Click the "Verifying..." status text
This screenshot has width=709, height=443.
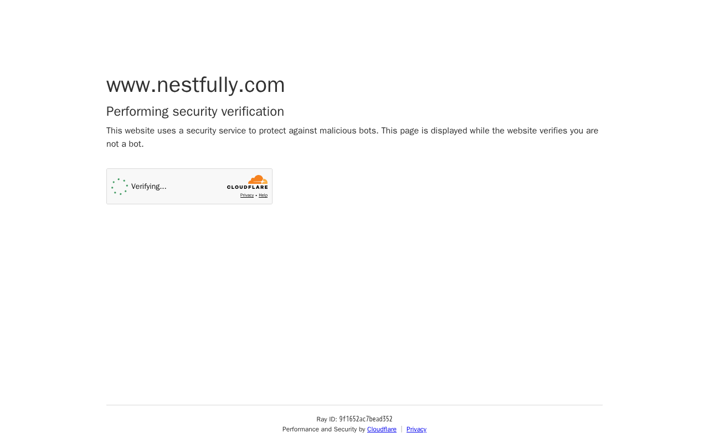point(149,187)
